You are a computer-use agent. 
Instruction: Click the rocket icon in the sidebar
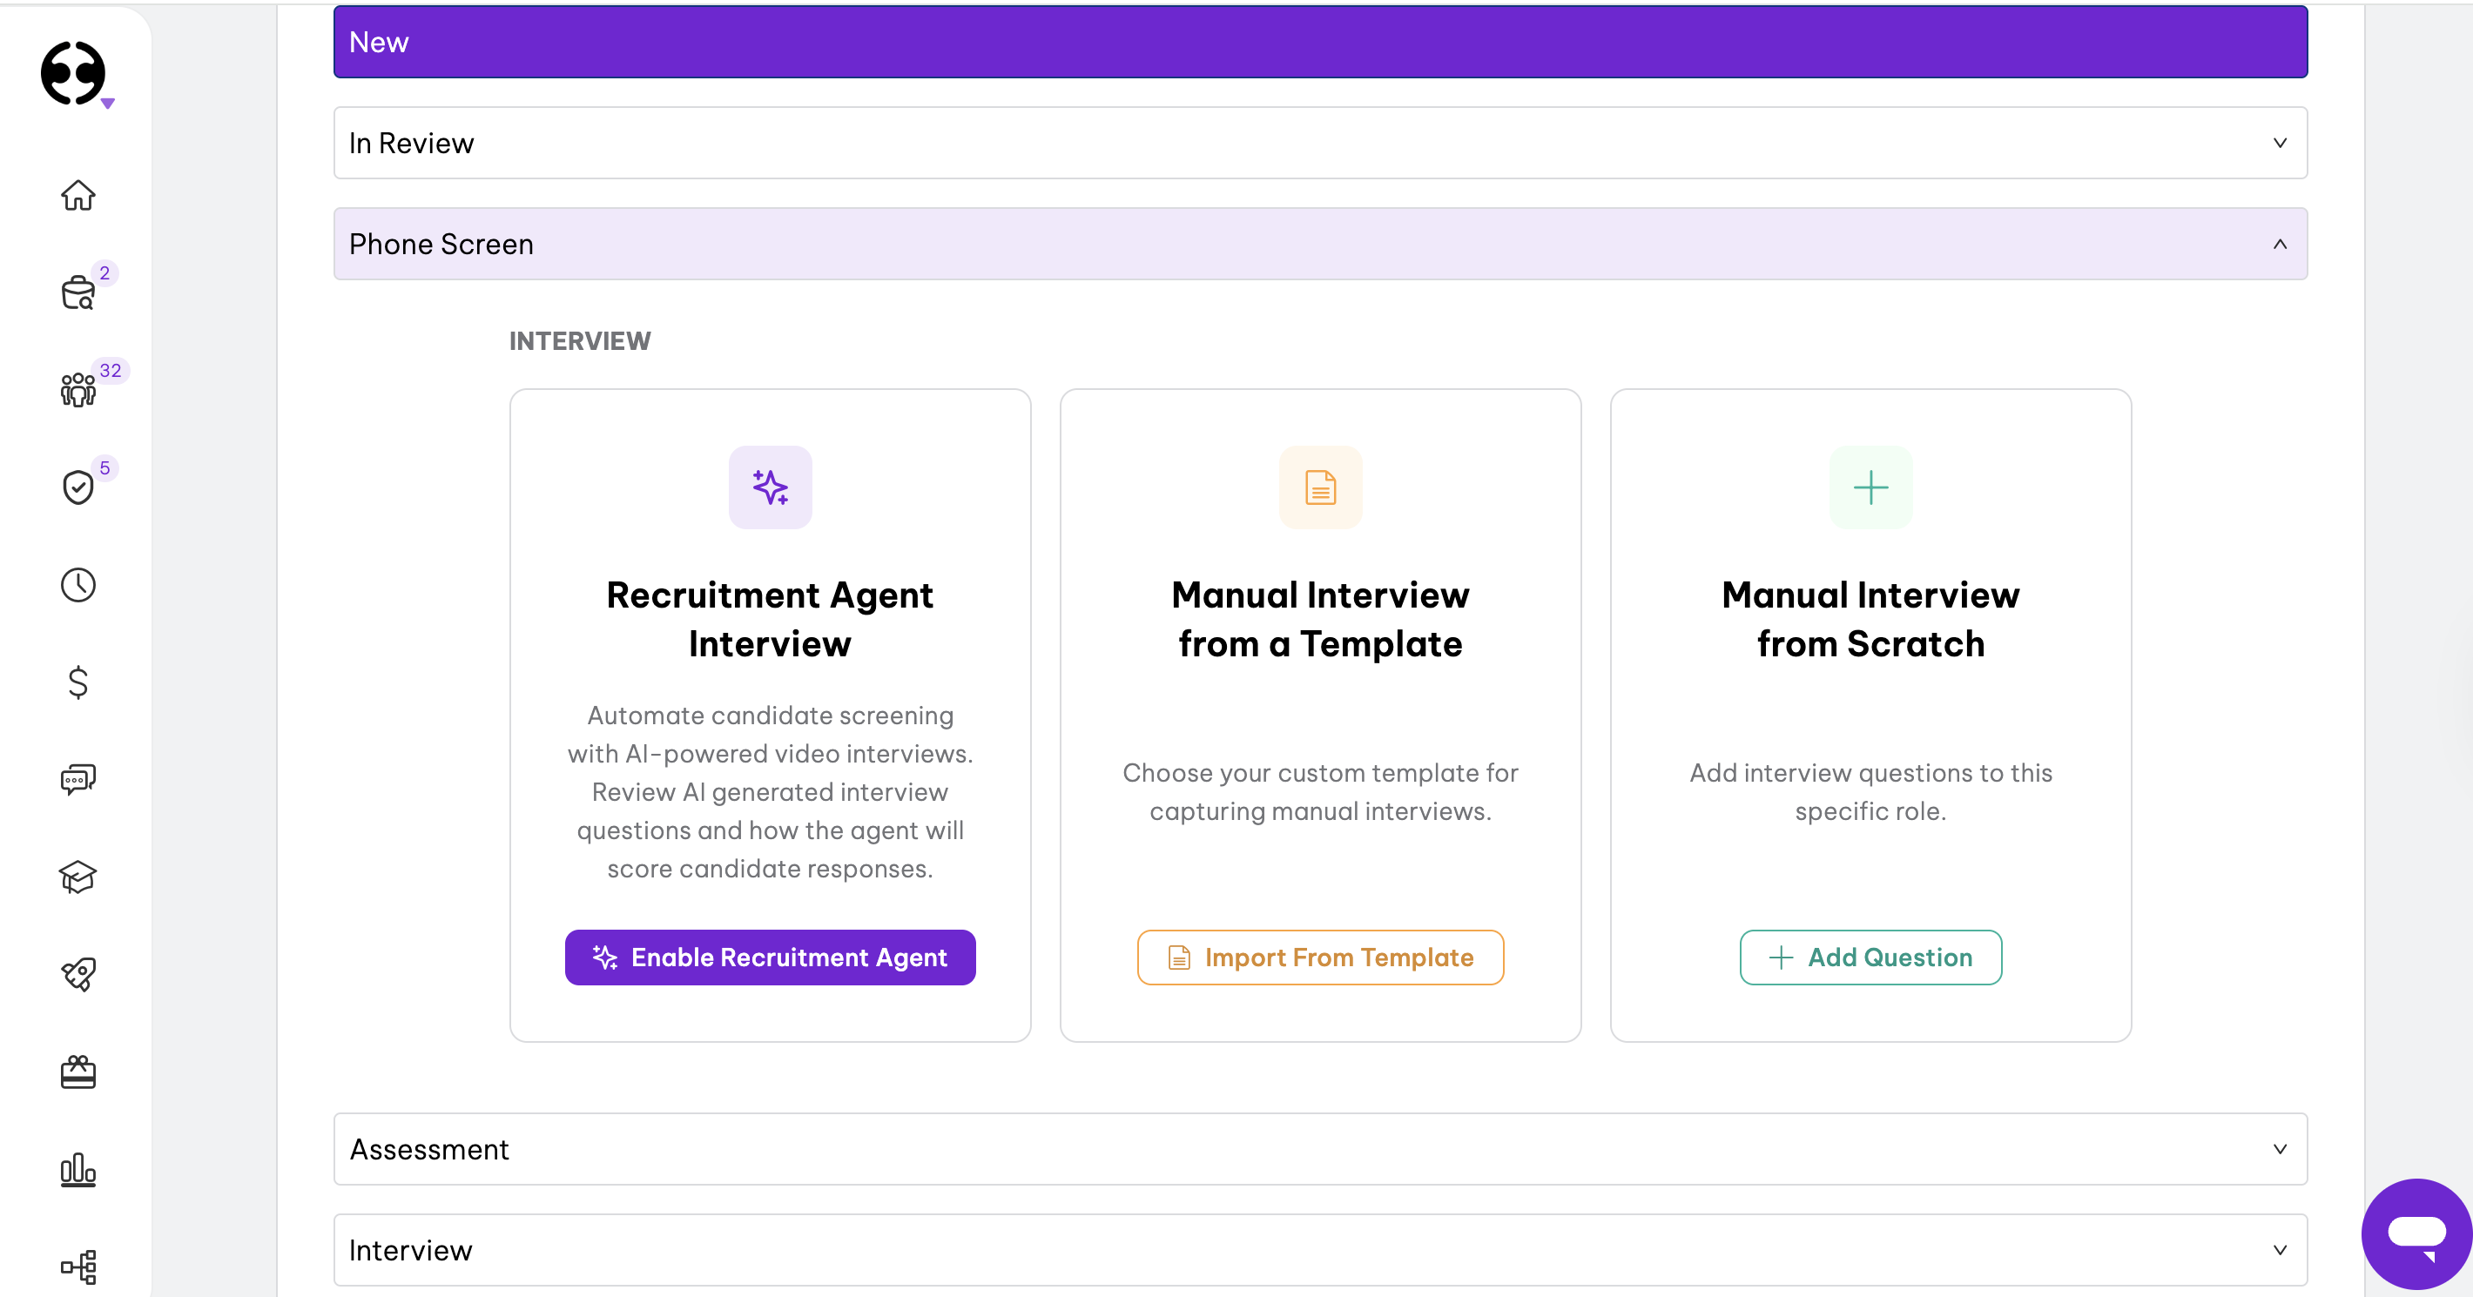point(77,974)
